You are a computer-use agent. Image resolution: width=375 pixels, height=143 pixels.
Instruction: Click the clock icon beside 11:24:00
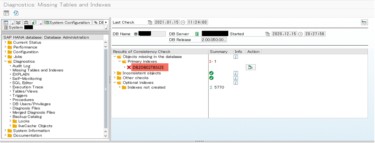pos(183,22)
